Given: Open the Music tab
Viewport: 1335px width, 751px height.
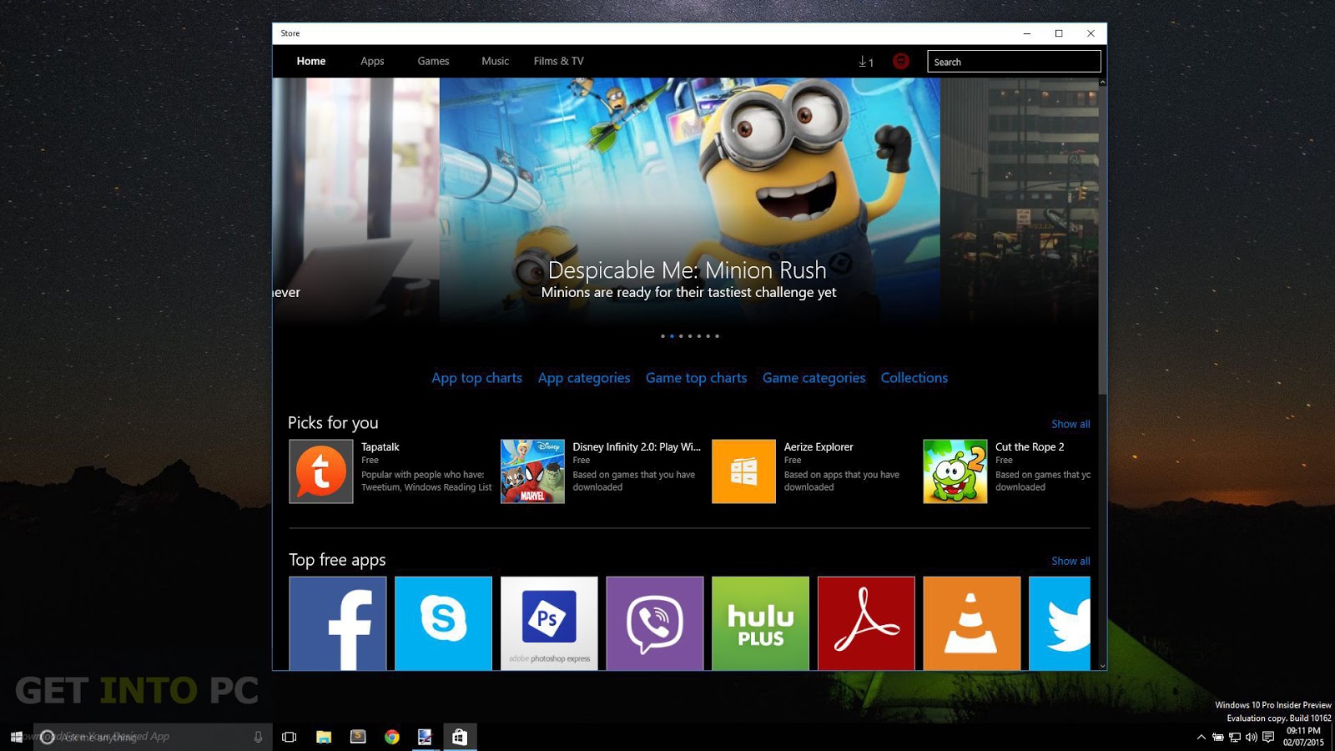Looking at the screenshot, I should pos(495,61).
